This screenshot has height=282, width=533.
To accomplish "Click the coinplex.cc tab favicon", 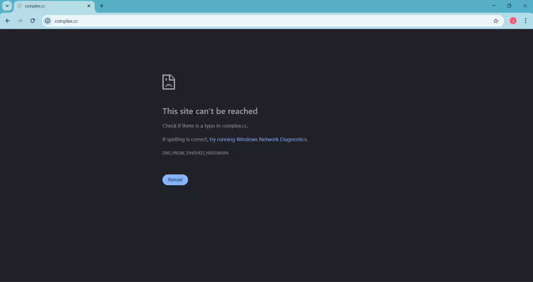I will (x=20, y=6).
